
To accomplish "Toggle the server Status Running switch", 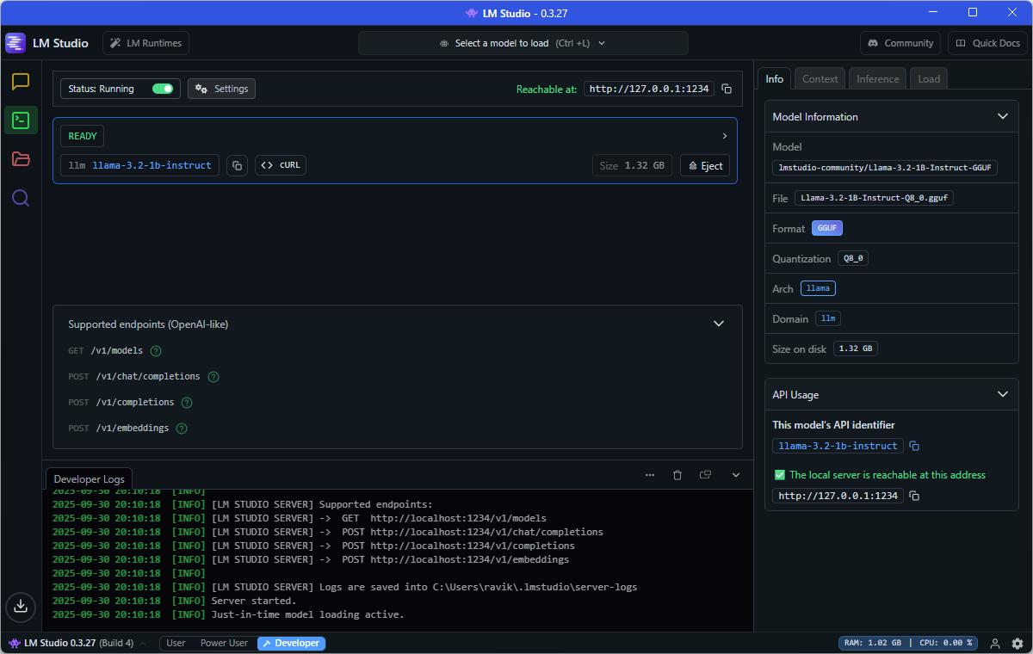I will point(162,89).
